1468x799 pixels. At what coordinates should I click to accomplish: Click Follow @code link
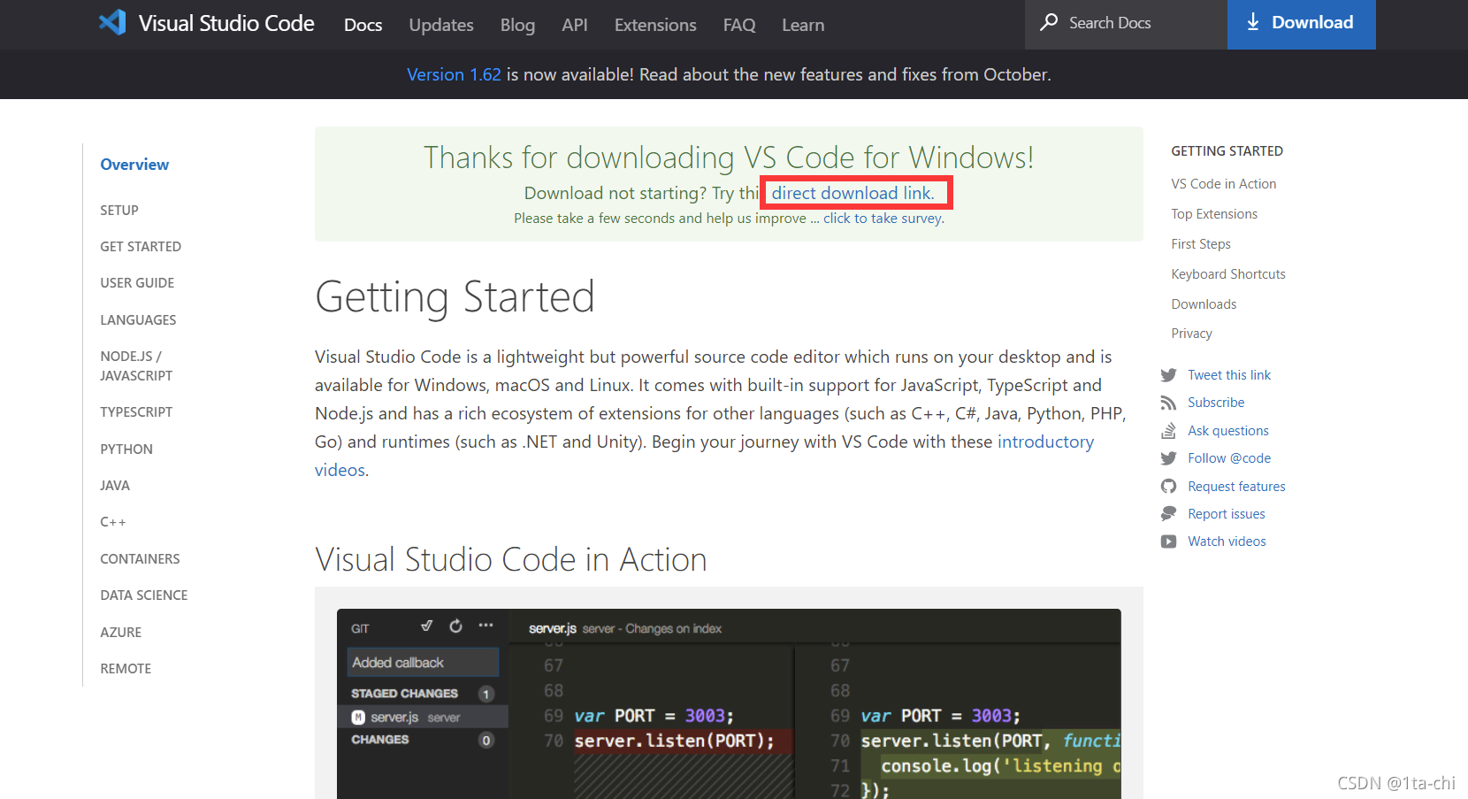[x=1229, y=458]
